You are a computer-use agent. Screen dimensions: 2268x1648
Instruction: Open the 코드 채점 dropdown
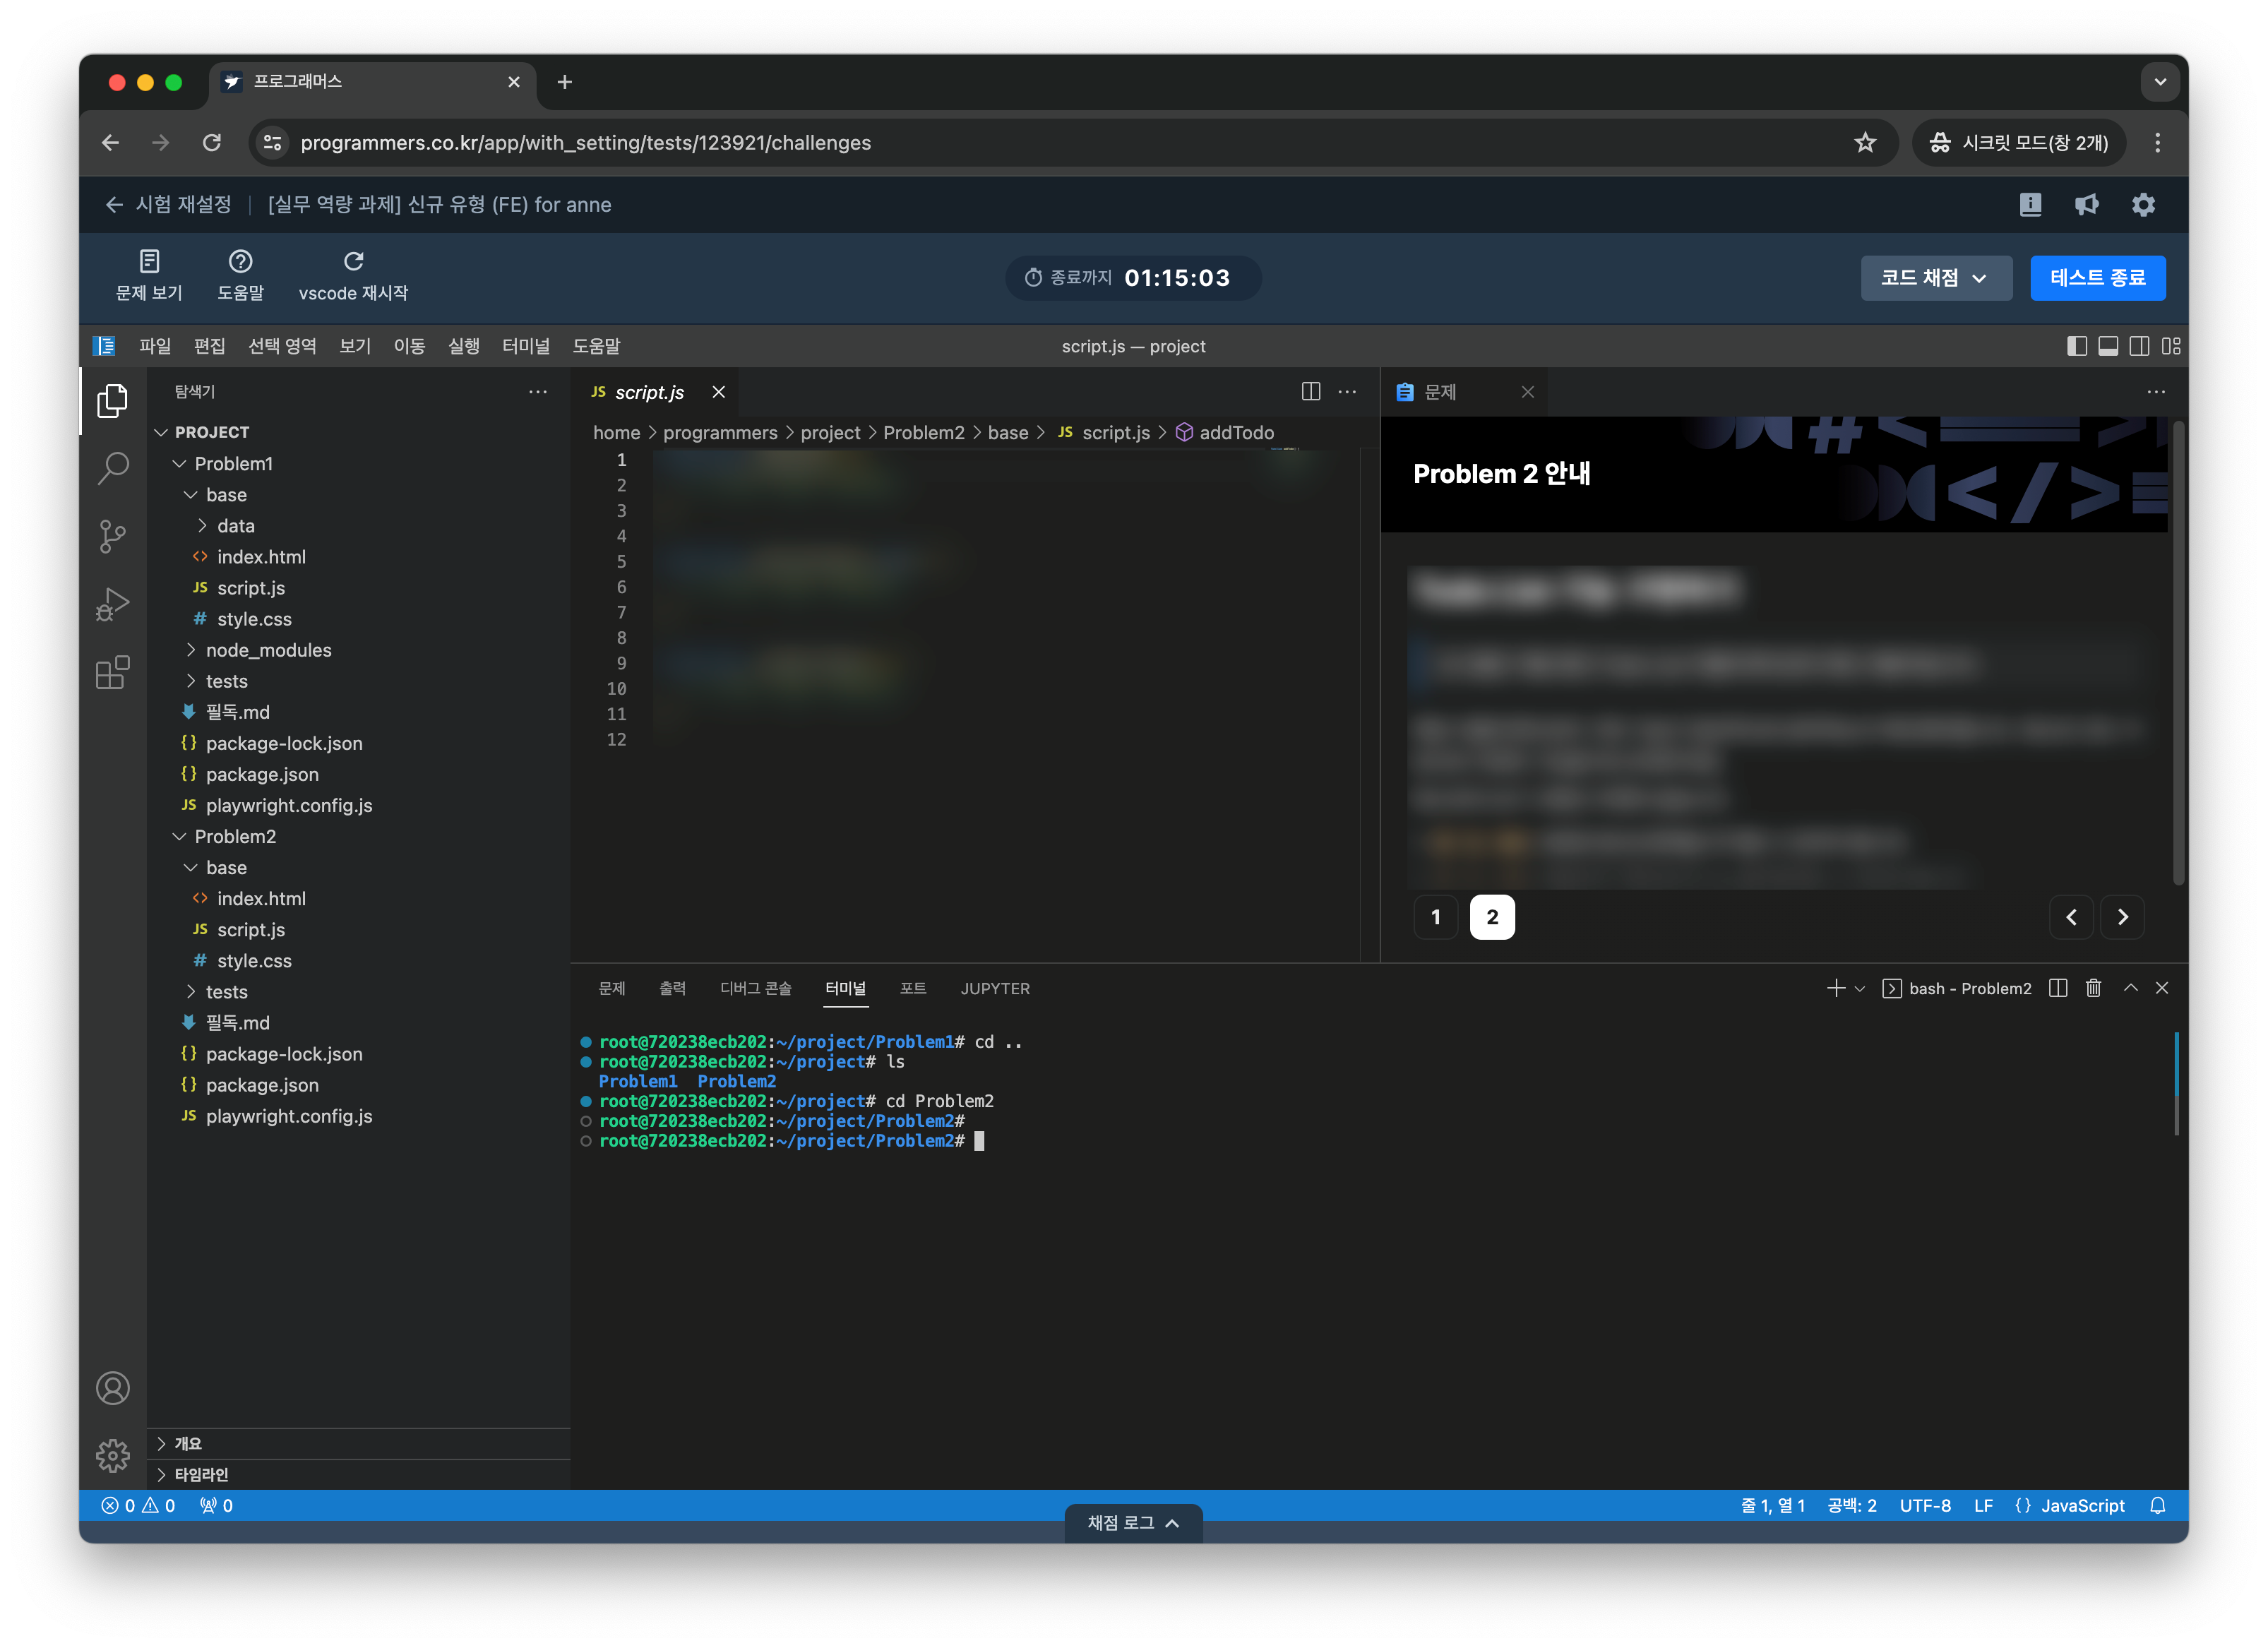coord(1935,278)
